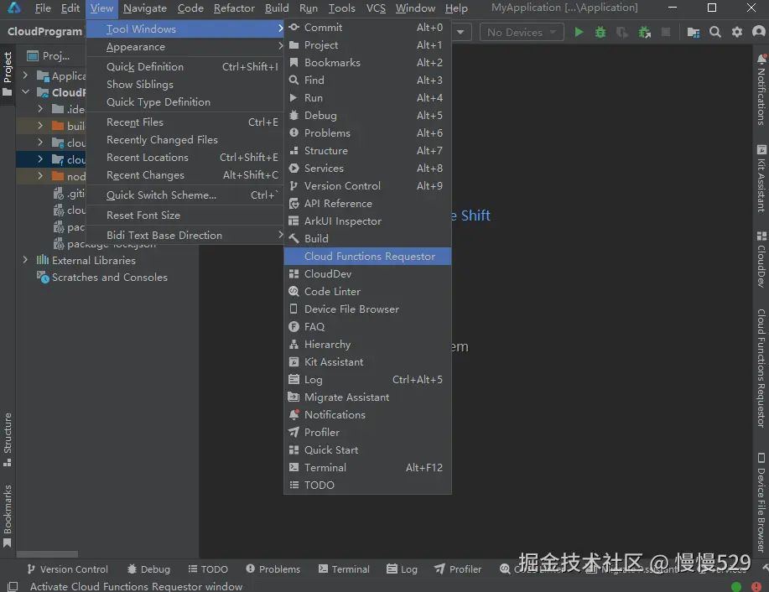Screen dimensions: 769x592
Task: Click the project structure folder icon in toolbar
Action: 693,33
